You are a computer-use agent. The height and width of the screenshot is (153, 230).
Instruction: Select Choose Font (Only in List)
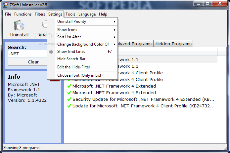pyautogui.click(x=82, y=75)
